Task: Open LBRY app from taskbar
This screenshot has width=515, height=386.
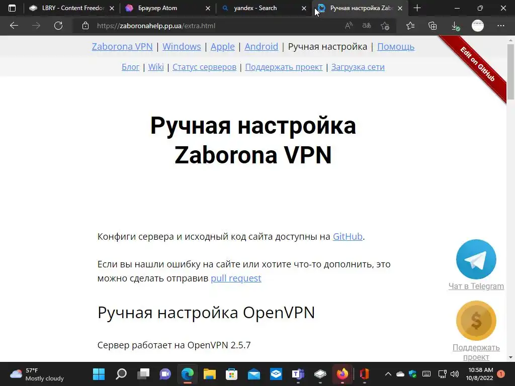Action: [320, 374]
